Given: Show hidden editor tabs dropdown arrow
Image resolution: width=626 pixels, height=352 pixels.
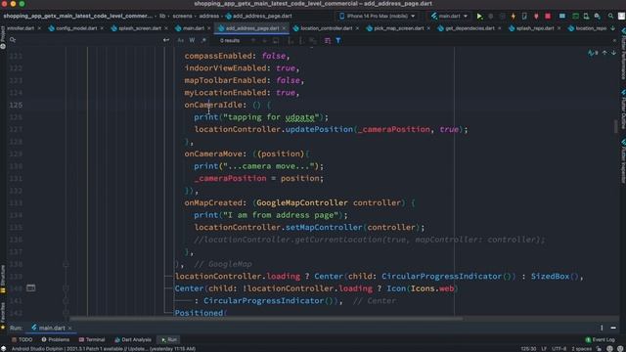Looking at the screenshot, I should pyautogui.click(x=613, y=28).
